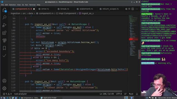
Task: Open the Terminal menu
Action: pyautogui.click(x=32, y=5)
